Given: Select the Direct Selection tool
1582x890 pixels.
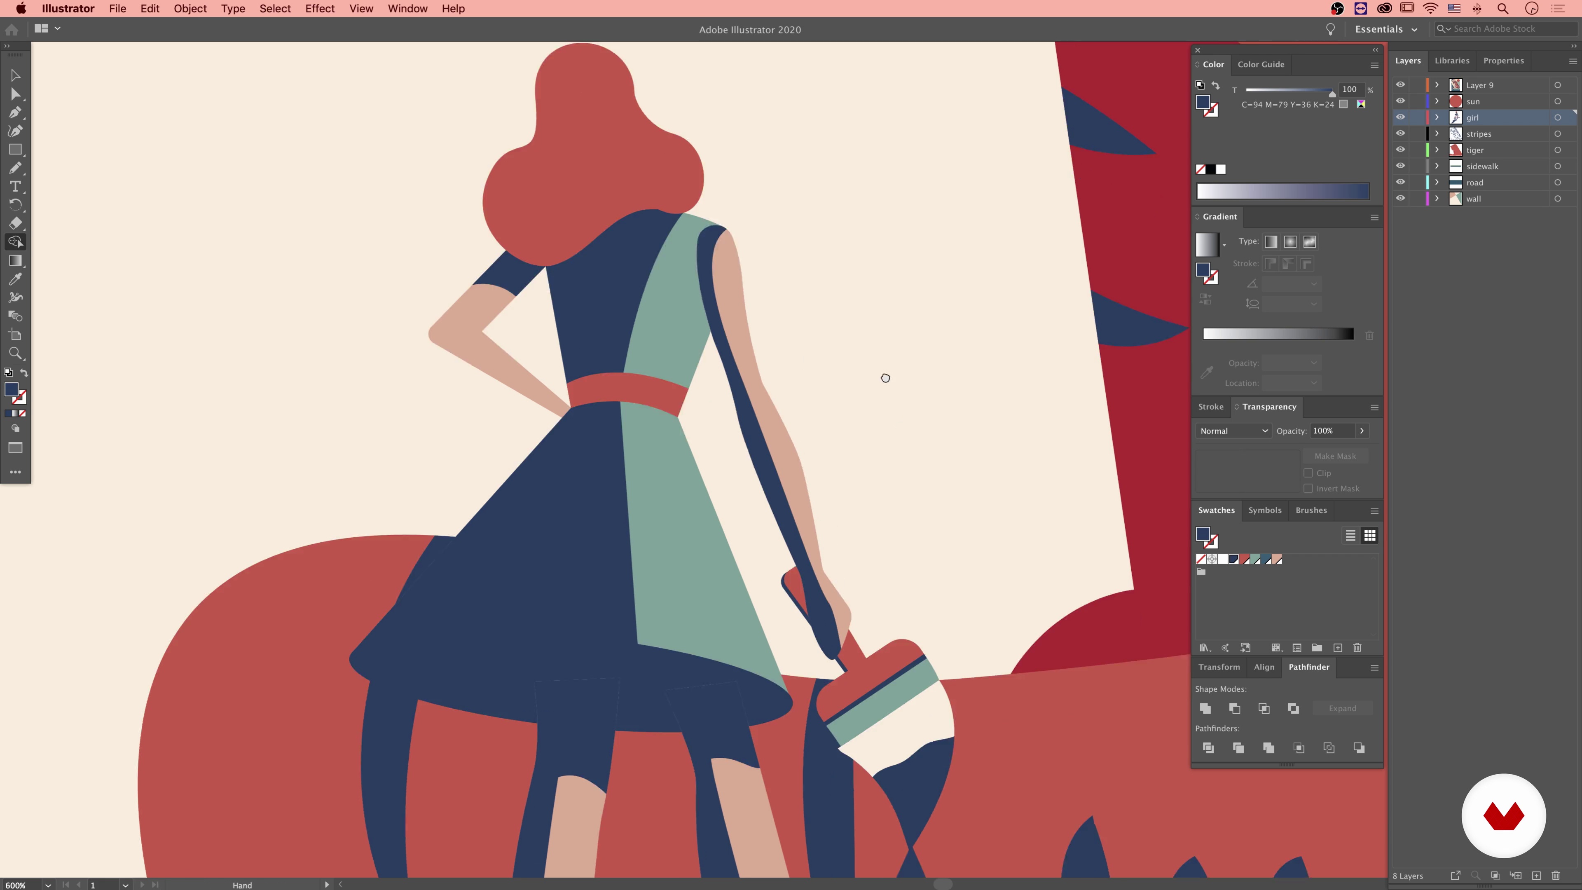Looking at the screenshot, I should (15, 94).
